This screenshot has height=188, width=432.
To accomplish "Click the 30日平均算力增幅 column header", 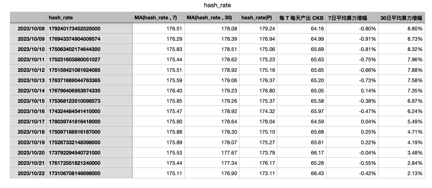I will tap(402, 18).
